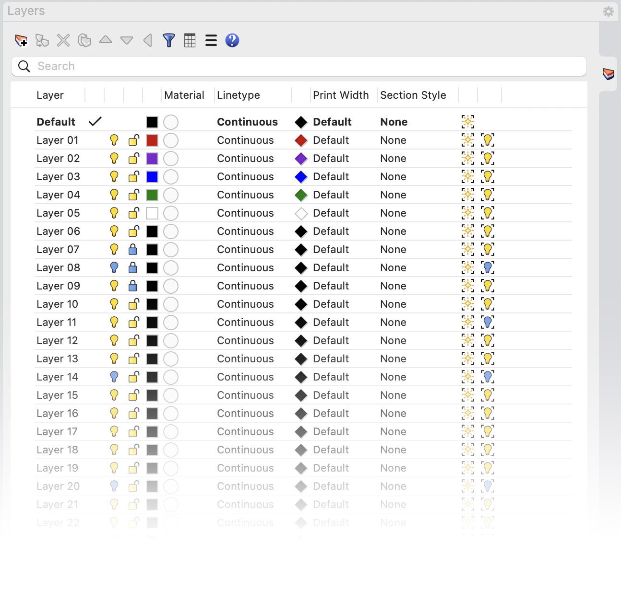The width and height of the screenshot is (621, 601).
Task: Delete the selected layer
Action: (x=63, y=41)
